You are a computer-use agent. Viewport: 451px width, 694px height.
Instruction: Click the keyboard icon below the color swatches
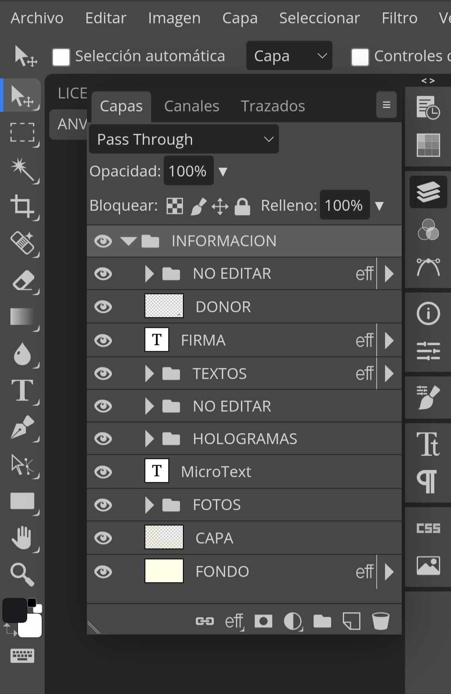coord(23,656)
